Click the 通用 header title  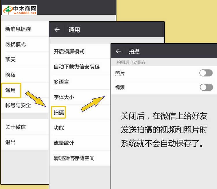pyautogui.click(x=74, y=30)
